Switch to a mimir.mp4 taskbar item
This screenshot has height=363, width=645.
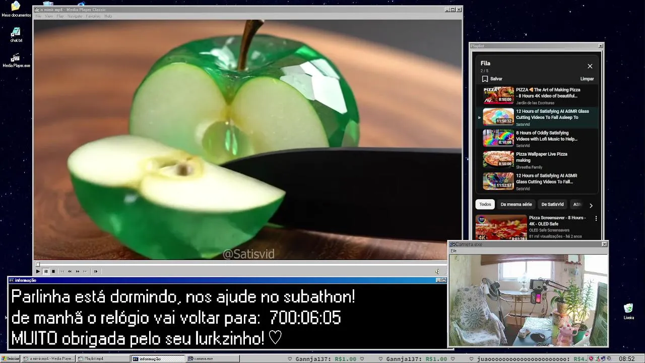48,358
